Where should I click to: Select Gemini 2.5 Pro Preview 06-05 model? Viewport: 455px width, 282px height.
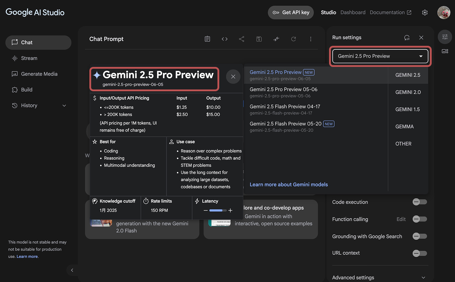click(316, 75)
